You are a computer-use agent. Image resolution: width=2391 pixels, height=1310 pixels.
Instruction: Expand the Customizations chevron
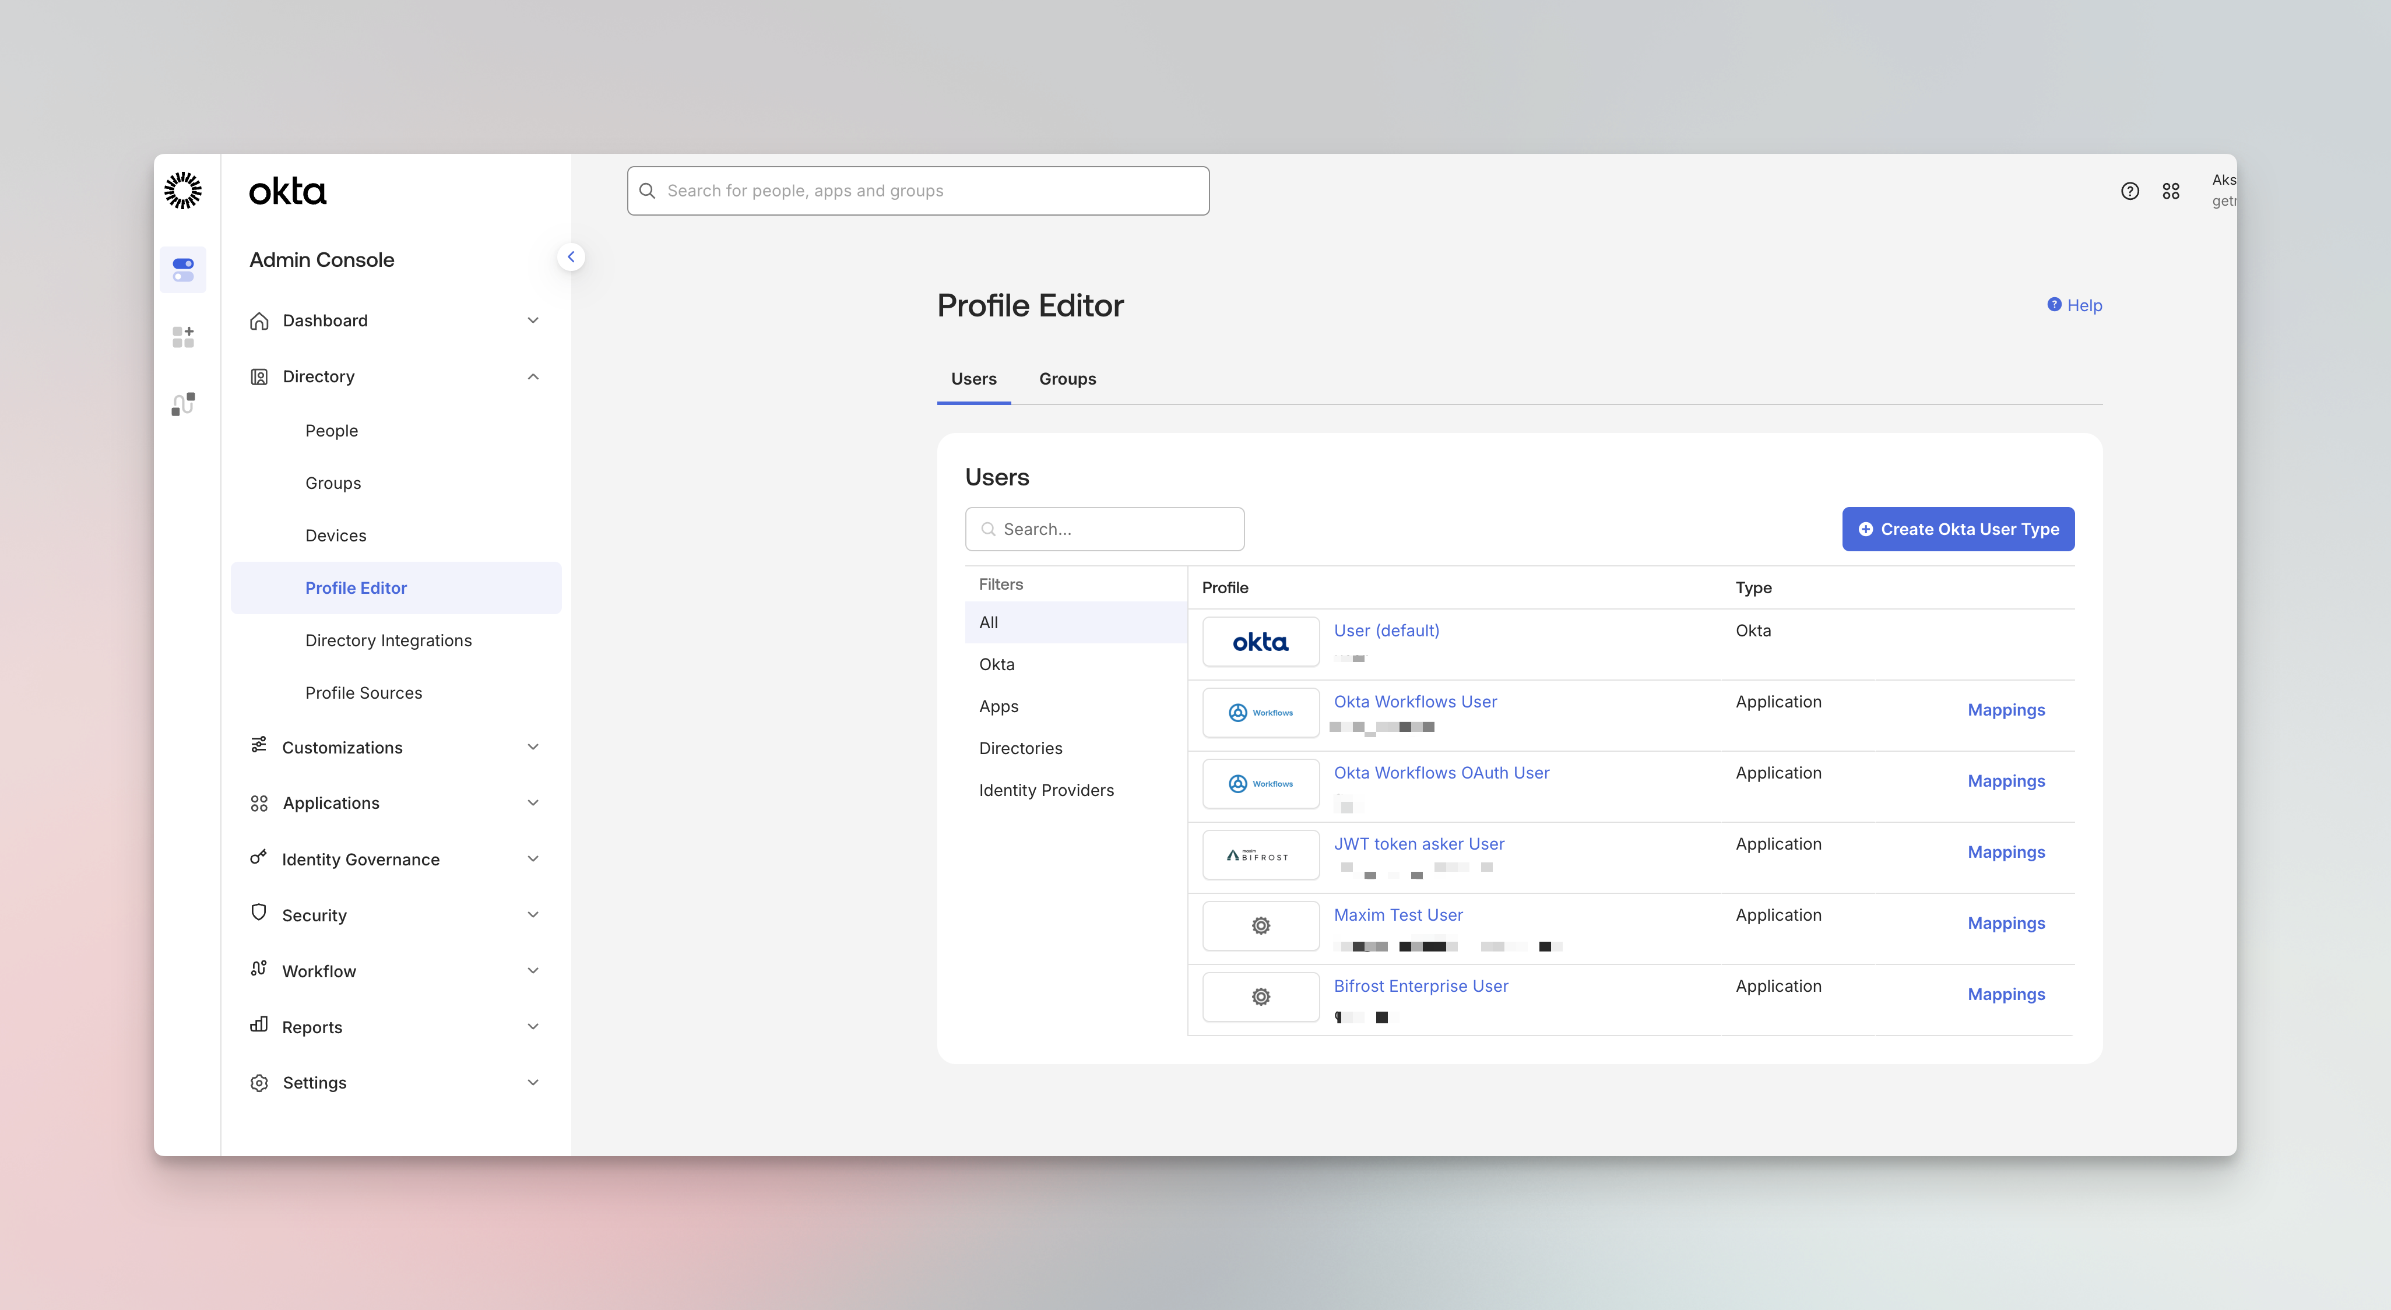[533, 747]
